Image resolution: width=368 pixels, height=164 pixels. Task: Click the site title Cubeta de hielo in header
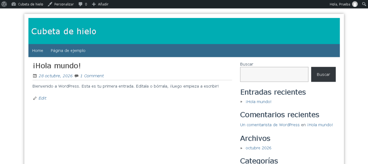pos(64,32)
